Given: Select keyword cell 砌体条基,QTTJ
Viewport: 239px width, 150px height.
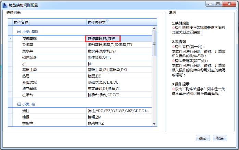Looking at the screenshot, I should (119, 57).
